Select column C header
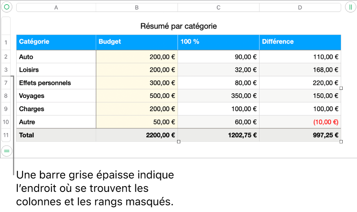 click(218, 7)
